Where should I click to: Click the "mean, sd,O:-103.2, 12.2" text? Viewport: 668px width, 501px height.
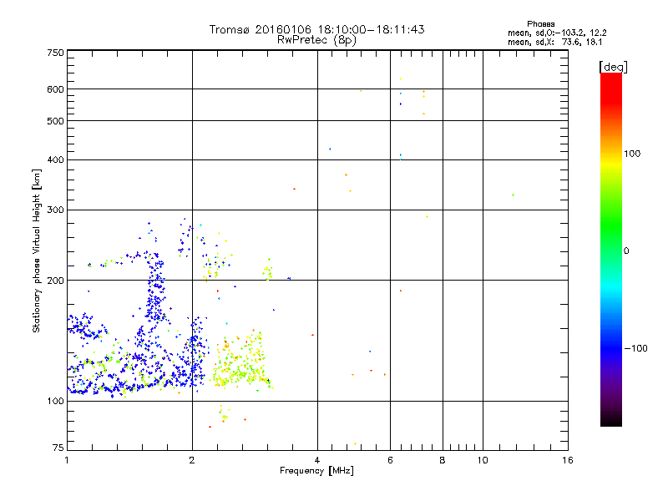(557, 33)
